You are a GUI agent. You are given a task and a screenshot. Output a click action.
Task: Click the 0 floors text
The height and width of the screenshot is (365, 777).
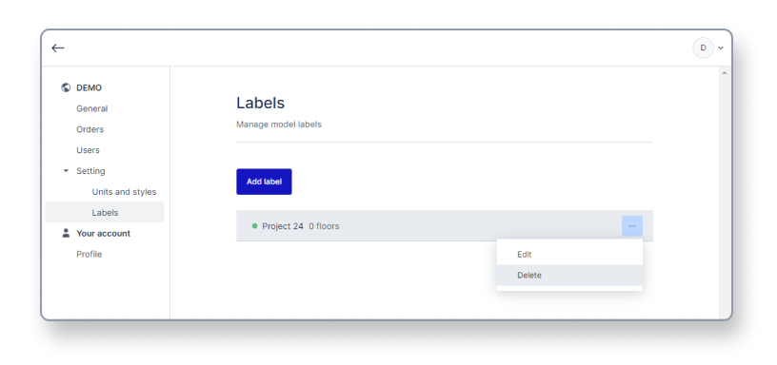pyautogui.click(x=324, y=226)
